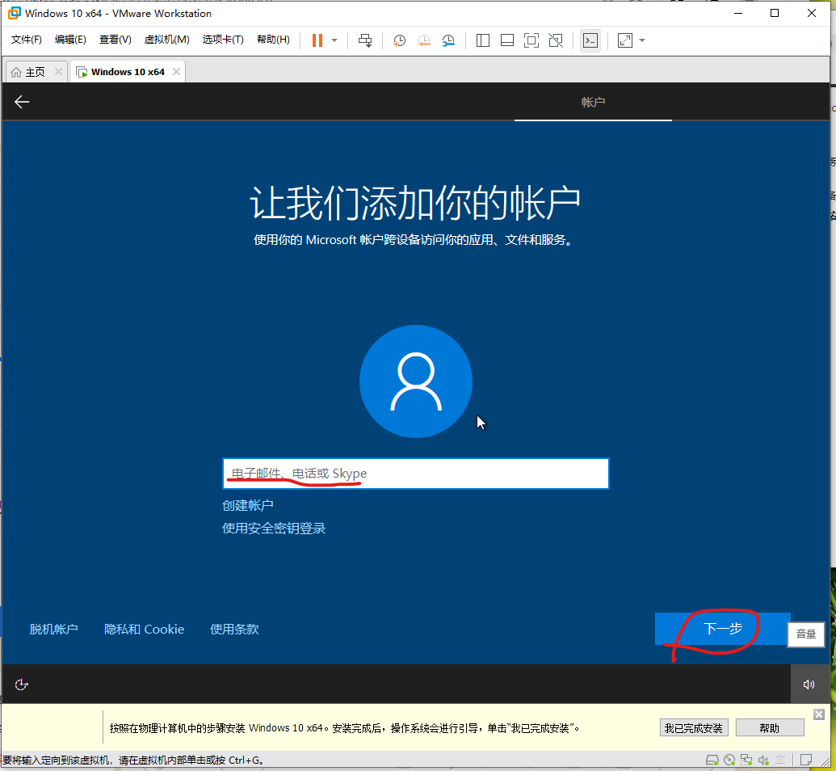Toggle the library sidebar panel
The width and height of the screenshot is (836, 771).
pyautogui.click(x=483, y=40)
